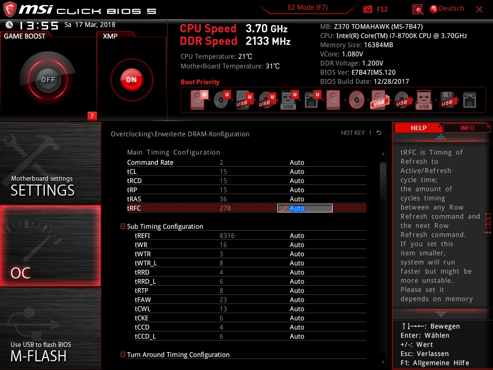Collapse Turn Around Timing Configuration section
Viewport: 493px width, 370px height.
pos(123,355)
